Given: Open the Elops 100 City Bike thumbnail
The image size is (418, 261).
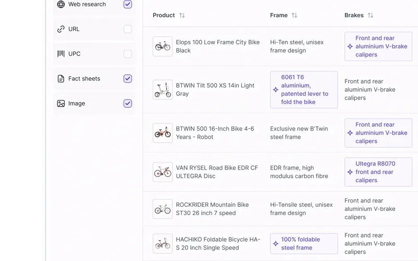Looking at the screenshot, I should 162,46.
